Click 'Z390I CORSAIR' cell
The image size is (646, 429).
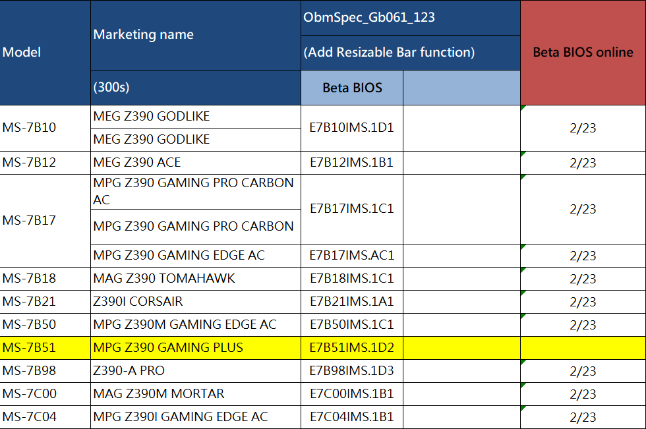point(196,302)
